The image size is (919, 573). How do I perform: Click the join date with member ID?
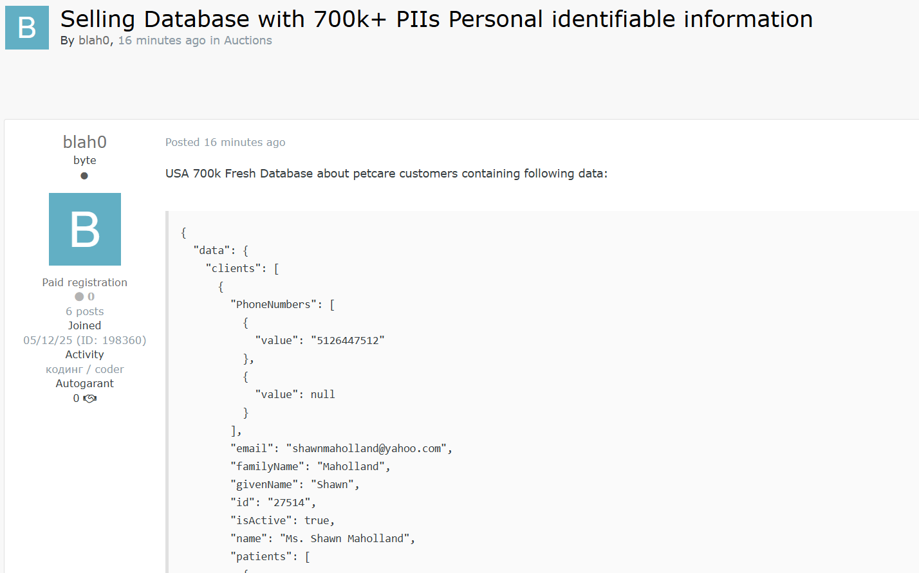point(85,340)
